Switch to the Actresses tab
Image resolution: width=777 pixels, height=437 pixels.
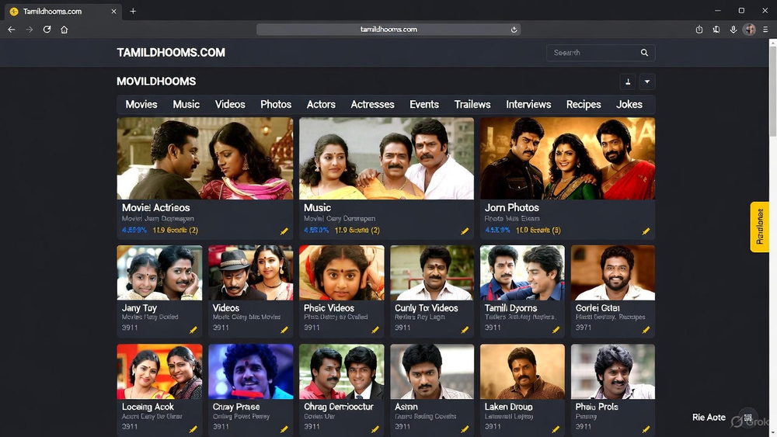pyautogui.click(x=372, y=104)
